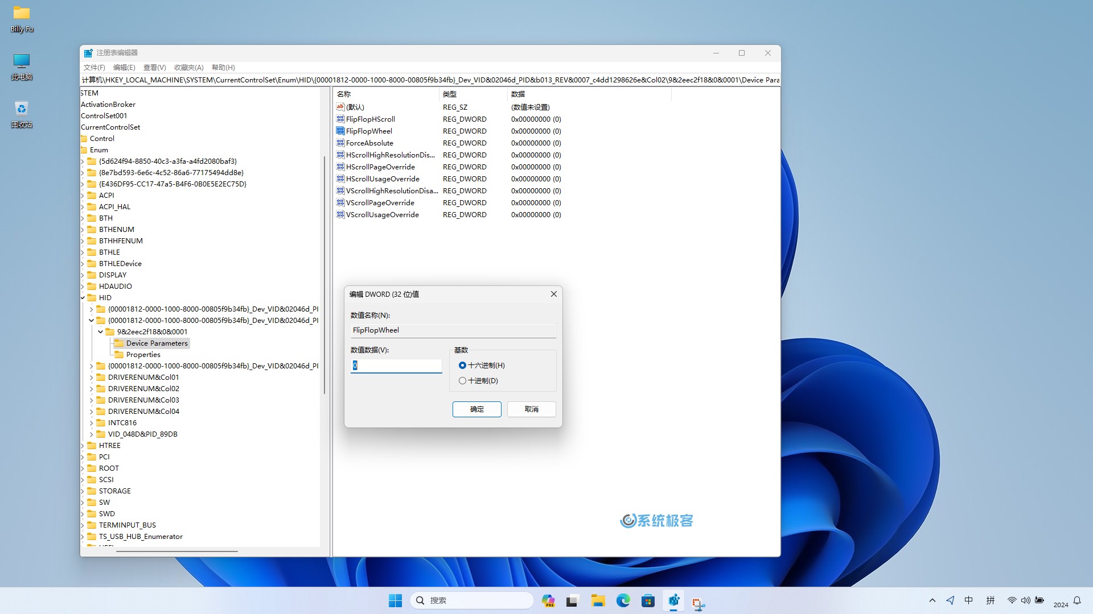The image size is (1093, 614).
Task: Open Microsoft Store from the taskbar
Action: 648,600
